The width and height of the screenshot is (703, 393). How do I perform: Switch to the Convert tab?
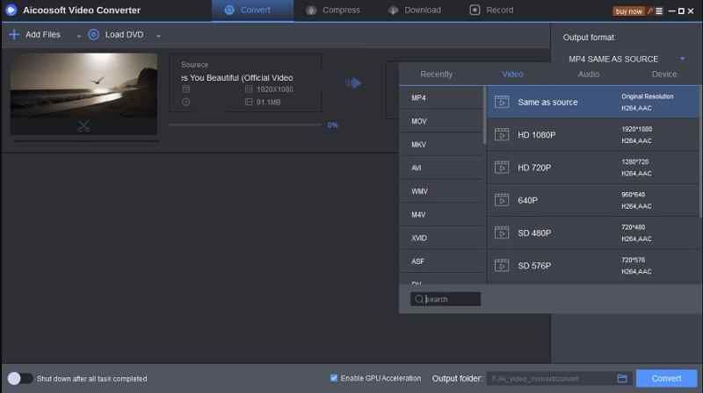(x=252, y=11)
